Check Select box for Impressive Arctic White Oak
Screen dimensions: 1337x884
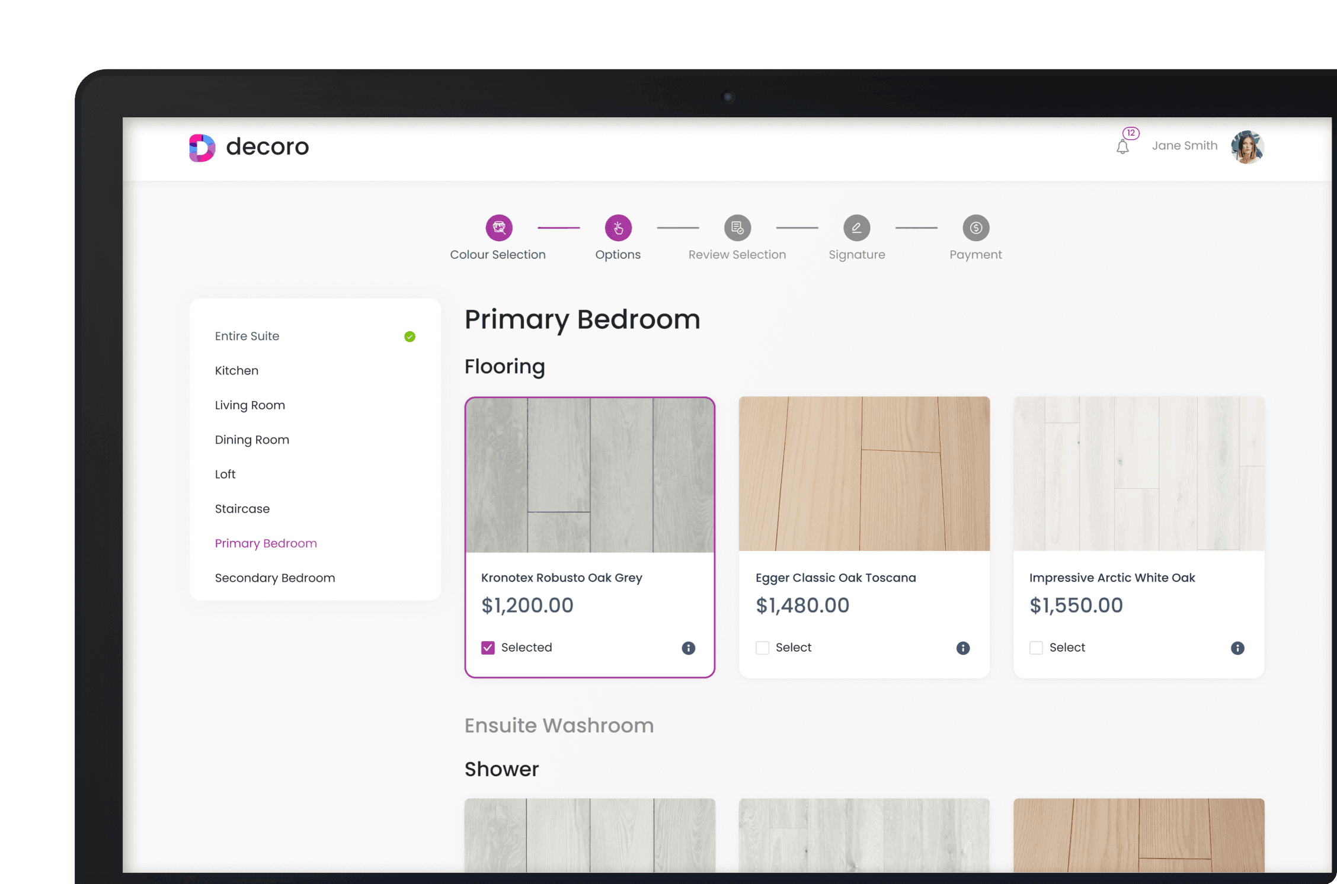point(1036,648)
